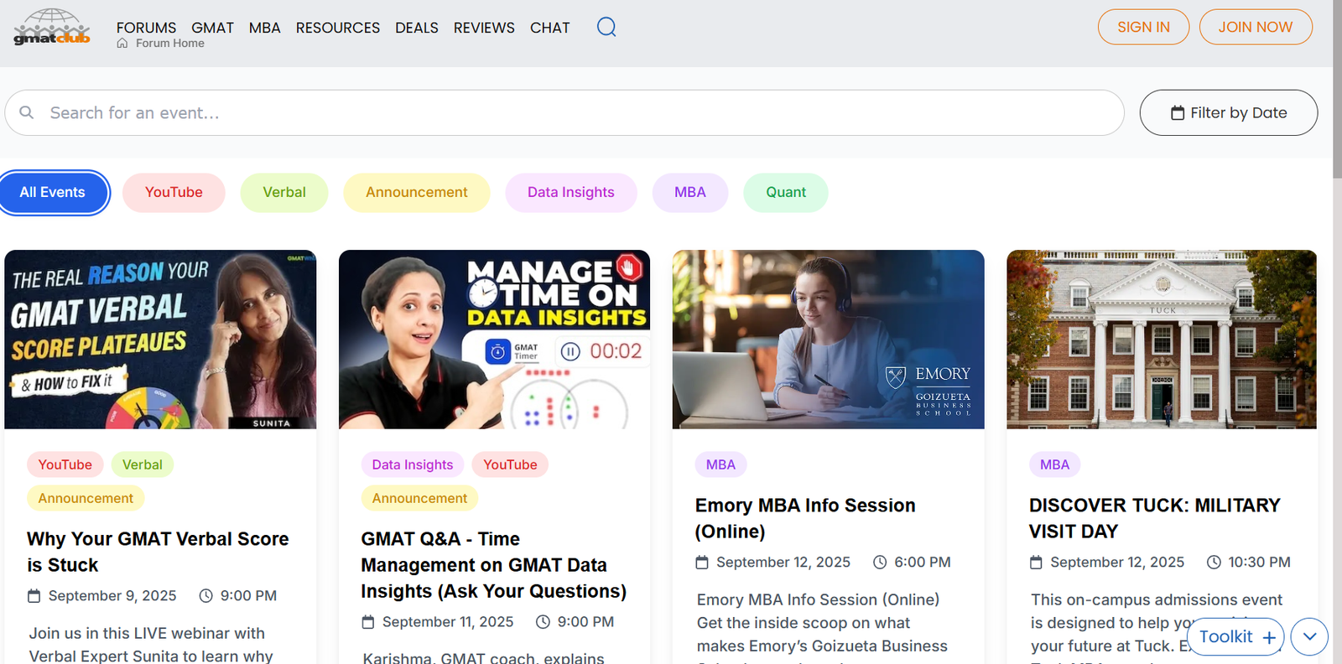This screenshot has height=664, width=1342.
Task: Click the Forum Home house icon
Action: [x=122, y=44]
